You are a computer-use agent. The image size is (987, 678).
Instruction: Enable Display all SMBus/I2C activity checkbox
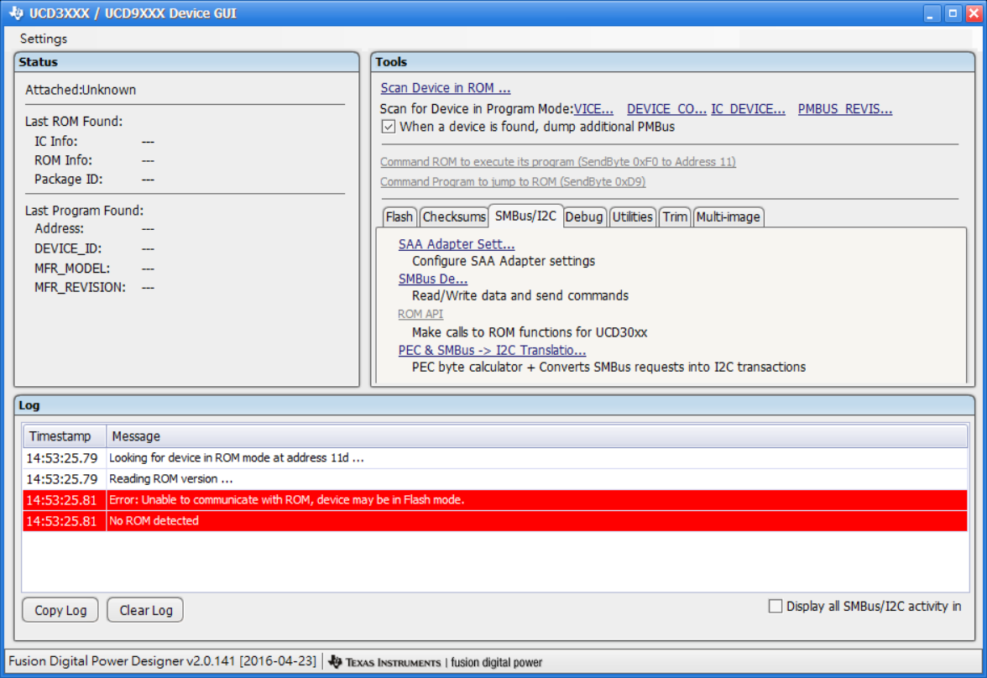tap(775, 606)
